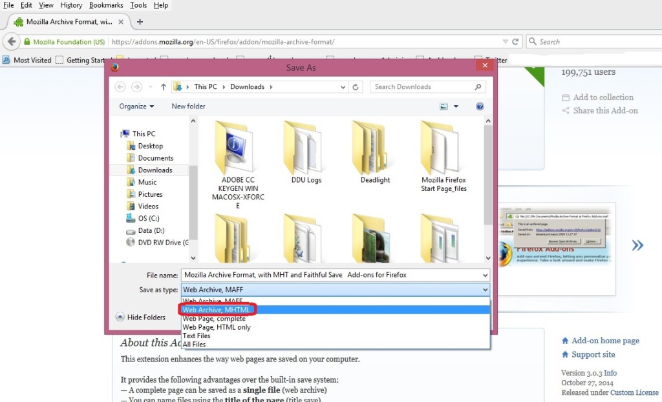The width and height of the screenshot is (662, 402).
Task: Click the reload page icon in URL bar
Action: click(515, 41)
